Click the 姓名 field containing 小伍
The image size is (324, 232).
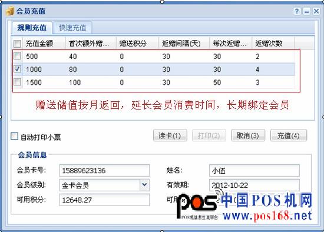click(254, 170)
